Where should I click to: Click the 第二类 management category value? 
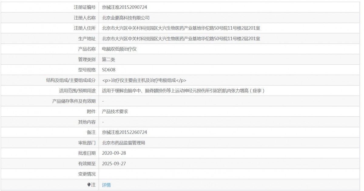coord(109,59)
